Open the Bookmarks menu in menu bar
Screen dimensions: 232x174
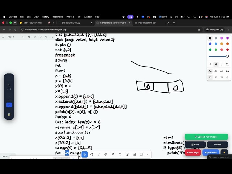(x=58, y=17)
